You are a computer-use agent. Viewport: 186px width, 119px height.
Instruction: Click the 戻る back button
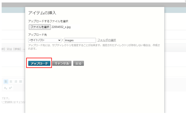pos(78,64)
